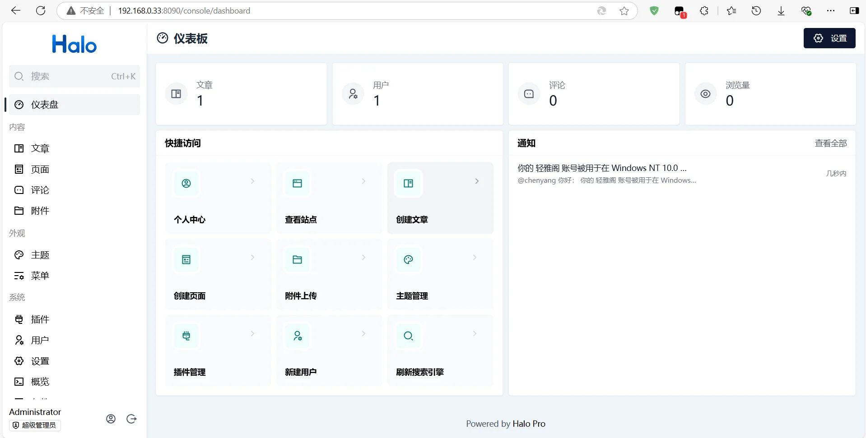This screenshot has height=438, width=866.
Task: Open 查看全部 notifications link
Action: click(x=830, y=143)
